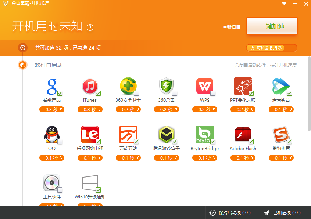
Task: Open the 0.1 秒 dropdown under 万能五笔
Action: point(128,158)
